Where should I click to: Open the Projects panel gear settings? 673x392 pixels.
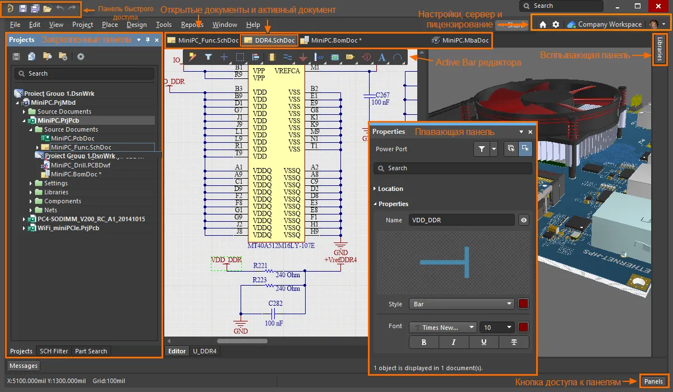point(81,57)
